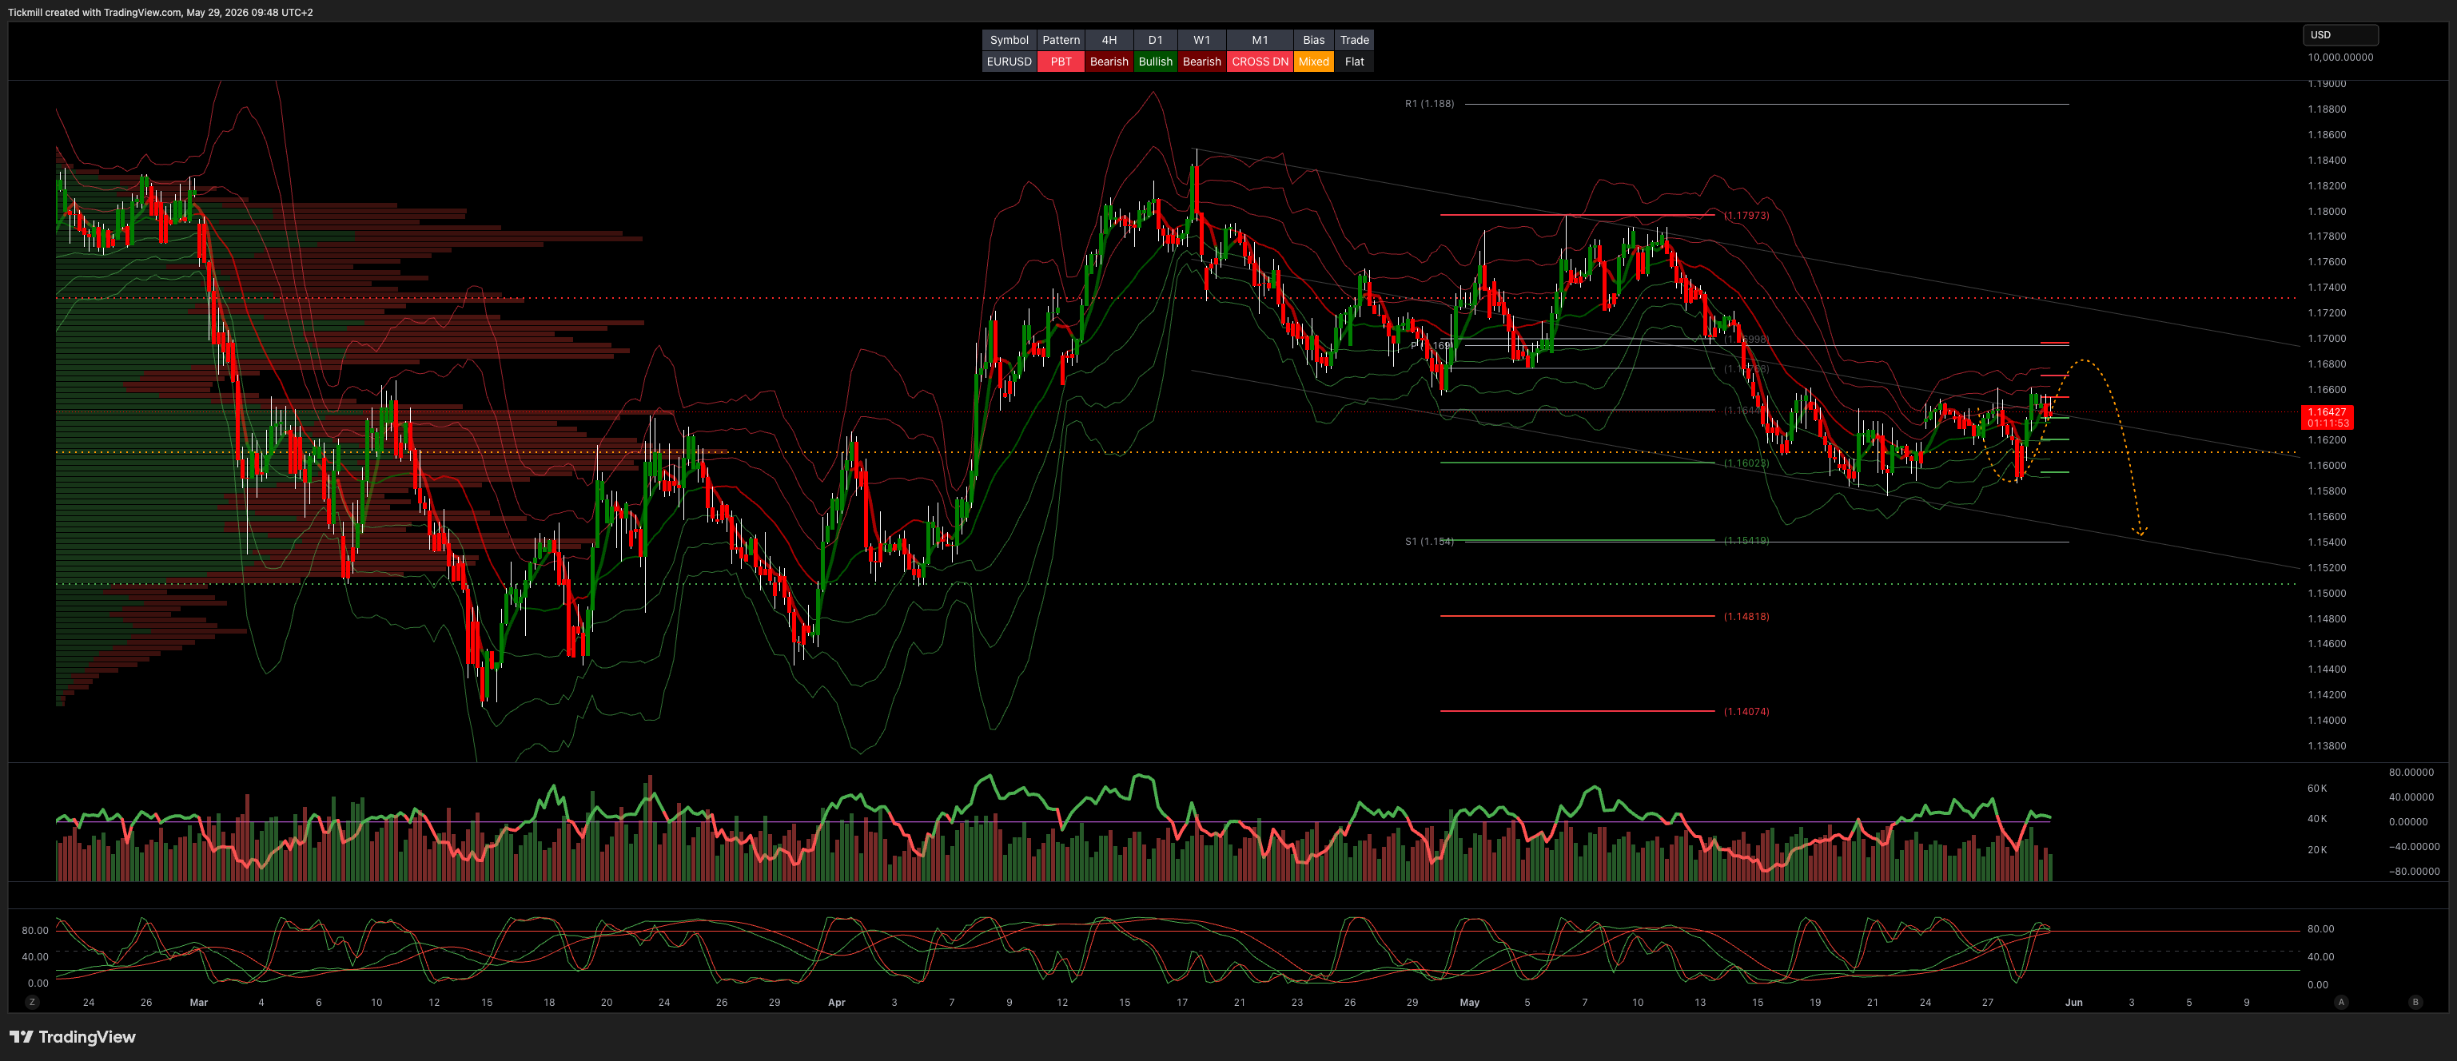The image size is (2457, 1061).
Task: Click the CROSS DN cell under M1
Action: [1259, 61]
